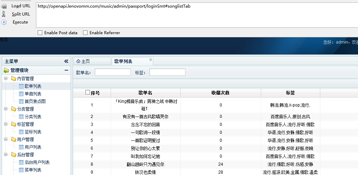Viewport: 358px width, 175px height.
Task: Click the 歌单名 search input field
Action: [113, 72]
